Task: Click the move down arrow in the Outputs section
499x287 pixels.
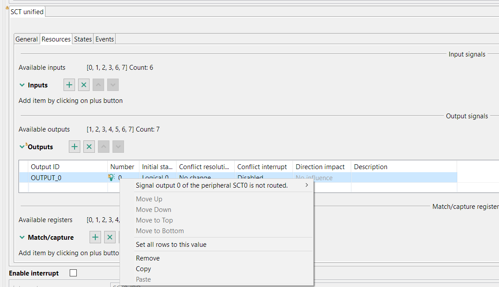Action: tap(118, 147)
